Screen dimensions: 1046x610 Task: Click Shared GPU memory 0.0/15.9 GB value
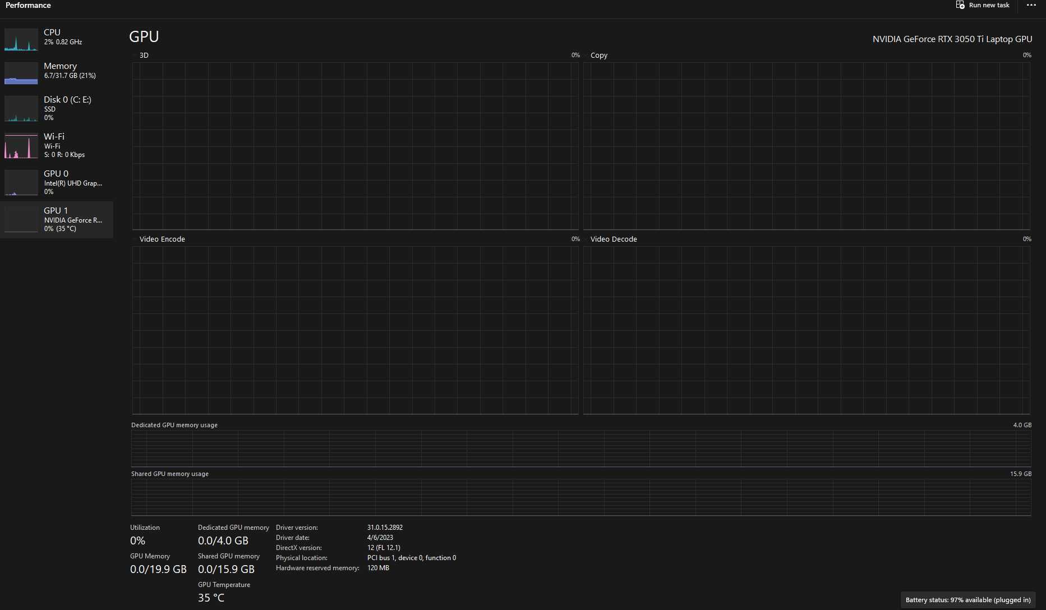[226, 570]
